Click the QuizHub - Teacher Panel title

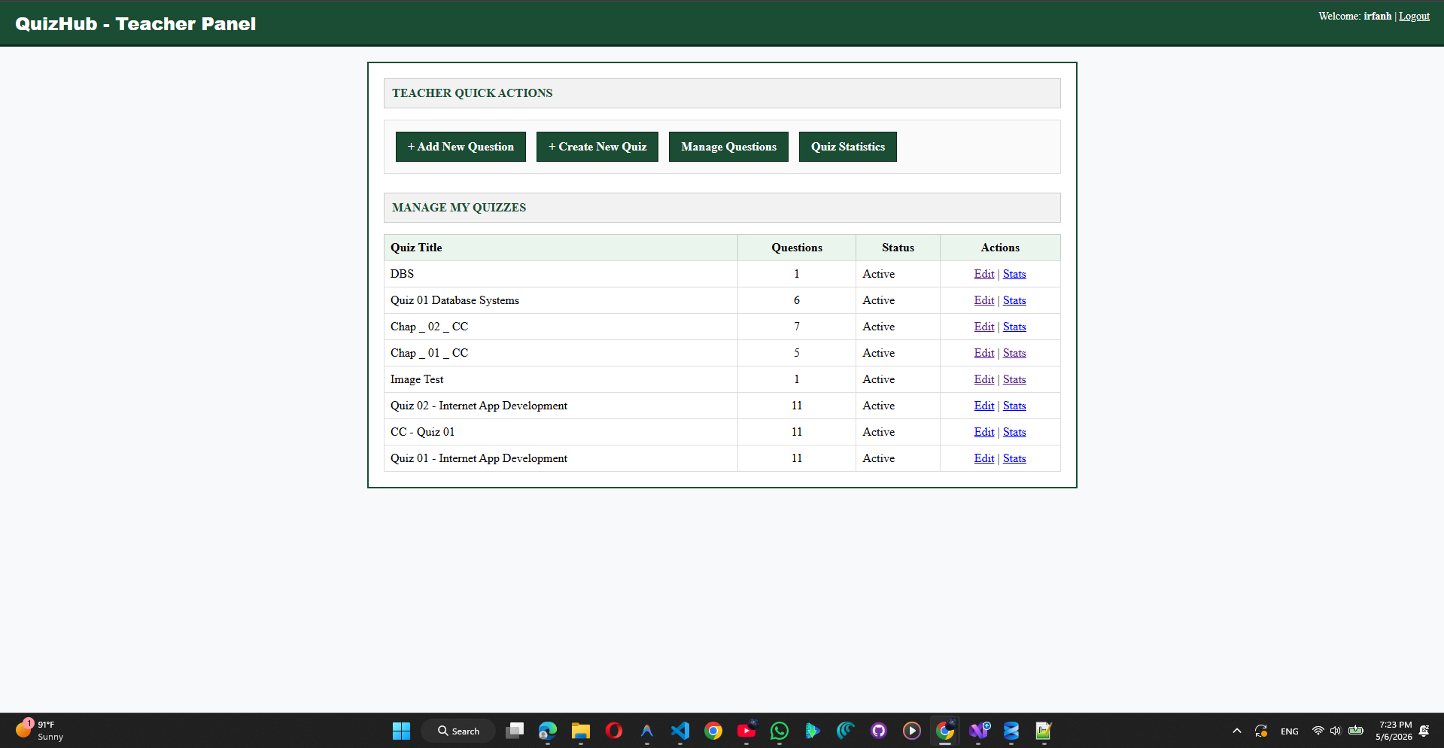(x=135, y=24)
